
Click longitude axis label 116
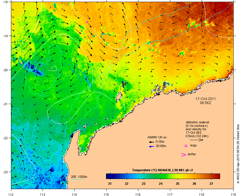coord(138,194)
